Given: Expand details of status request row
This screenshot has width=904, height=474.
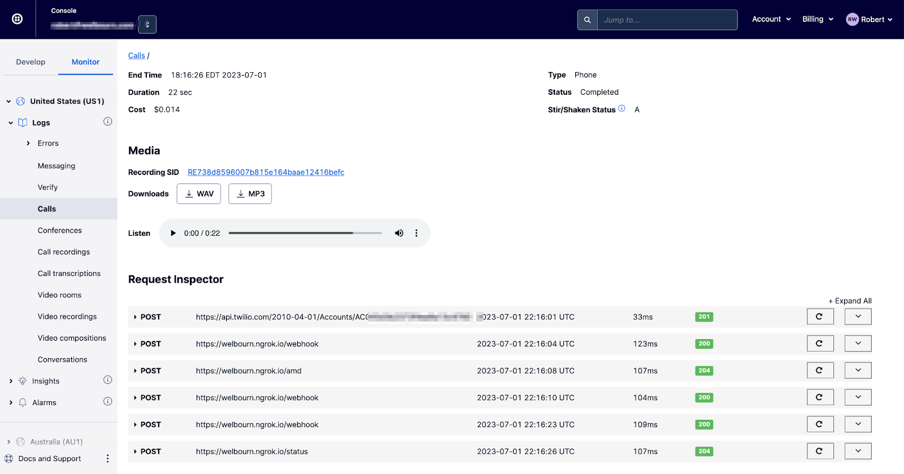Looking at the screenshot, I should pyautogui.click(x=858, y=451).
